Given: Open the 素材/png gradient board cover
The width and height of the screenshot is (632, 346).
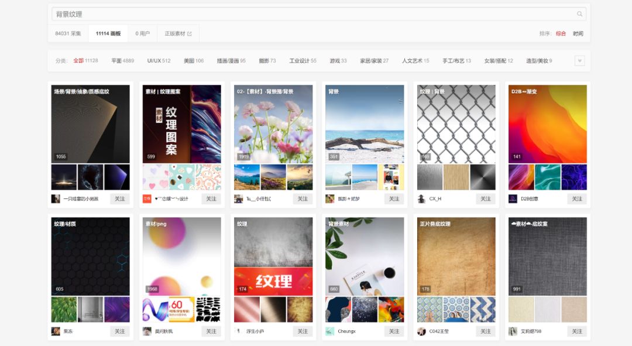Looking at the screenshot, I should point(182,256).
